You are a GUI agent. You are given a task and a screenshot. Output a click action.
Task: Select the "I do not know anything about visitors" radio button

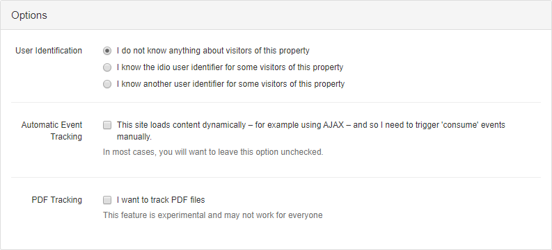pos(107,51)
